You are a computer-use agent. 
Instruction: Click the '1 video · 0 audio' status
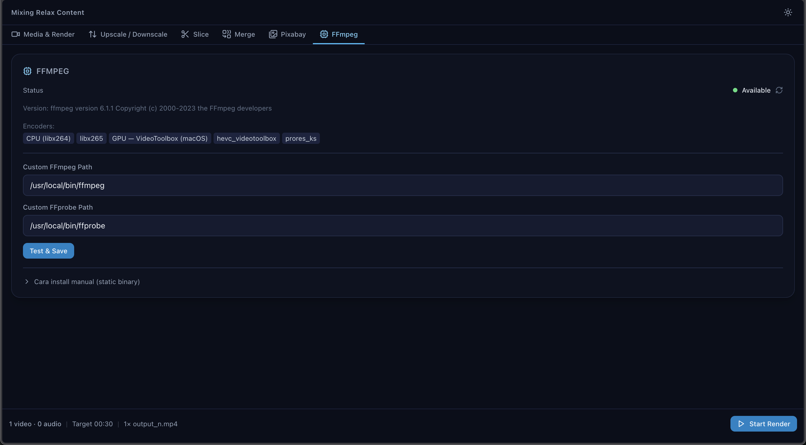[35, 424]
